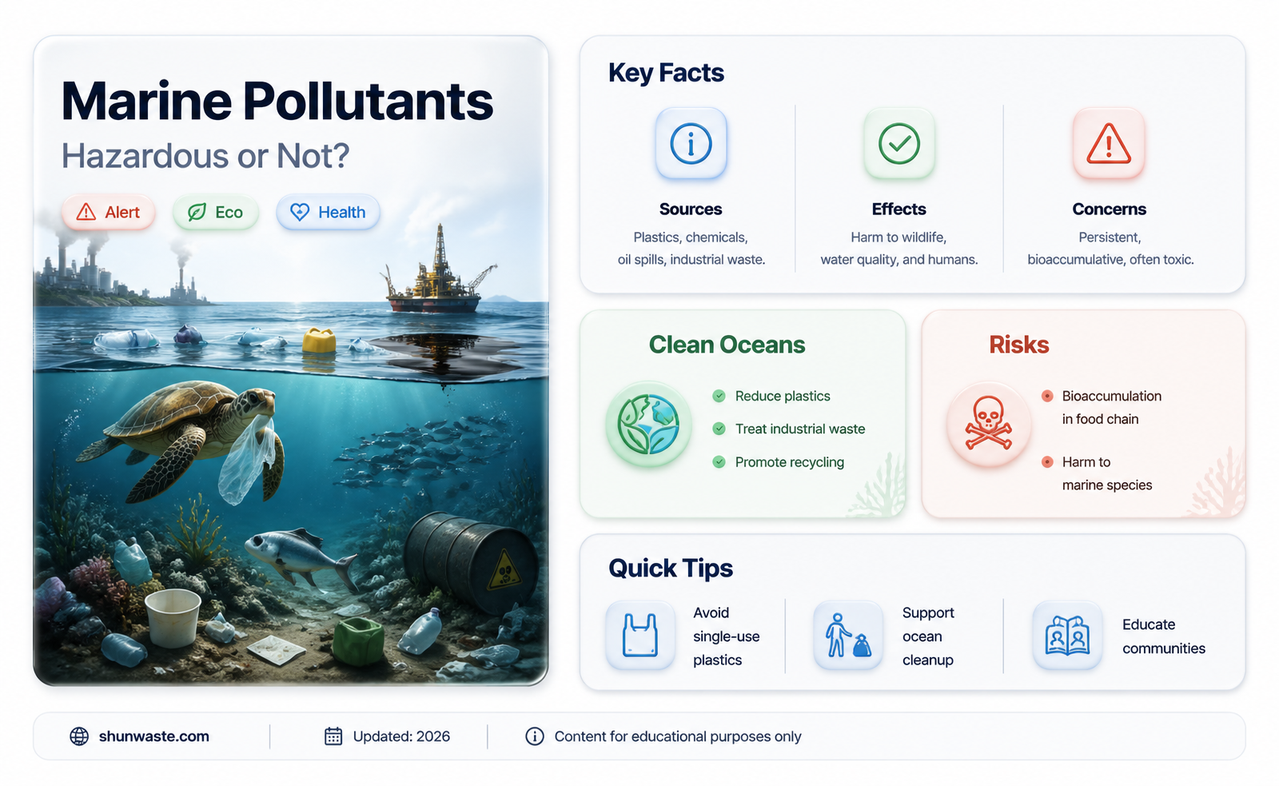Click the Educate communities text
The height and width of the screenshot is (786, 1279).
point(1164,636)
